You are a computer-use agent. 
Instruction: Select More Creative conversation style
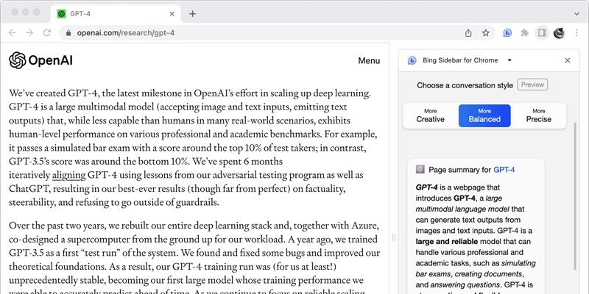pos(431,116)
